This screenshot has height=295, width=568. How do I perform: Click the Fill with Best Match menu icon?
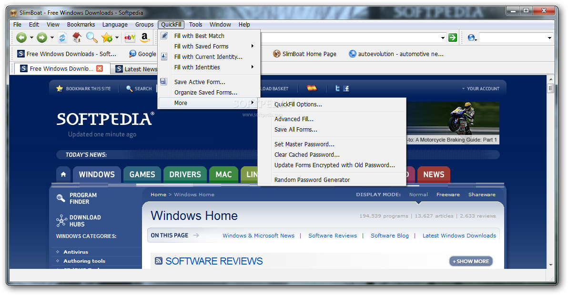pos(164,36)
